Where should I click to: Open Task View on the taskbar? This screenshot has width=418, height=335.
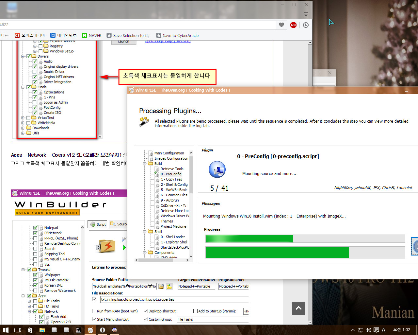click(x=18, y=330)
